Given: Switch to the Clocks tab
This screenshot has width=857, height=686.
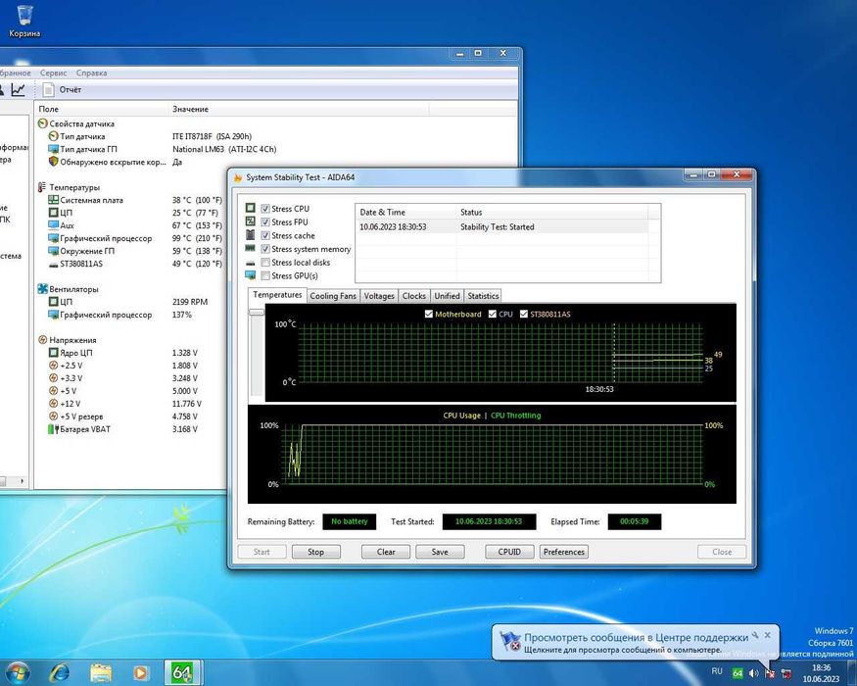Looking at the screenshot, I should click(x=413, y=296).
